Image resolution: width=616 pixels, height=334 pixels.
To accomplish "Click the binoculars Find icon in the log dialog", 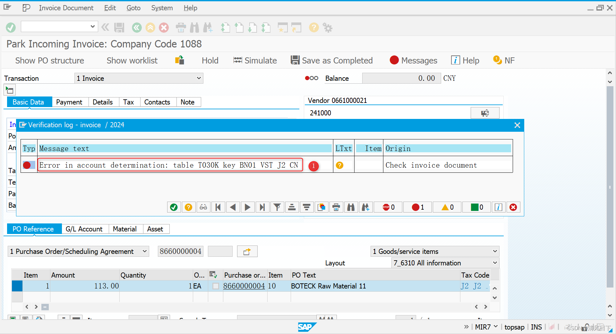I will (x=351, y=207).
